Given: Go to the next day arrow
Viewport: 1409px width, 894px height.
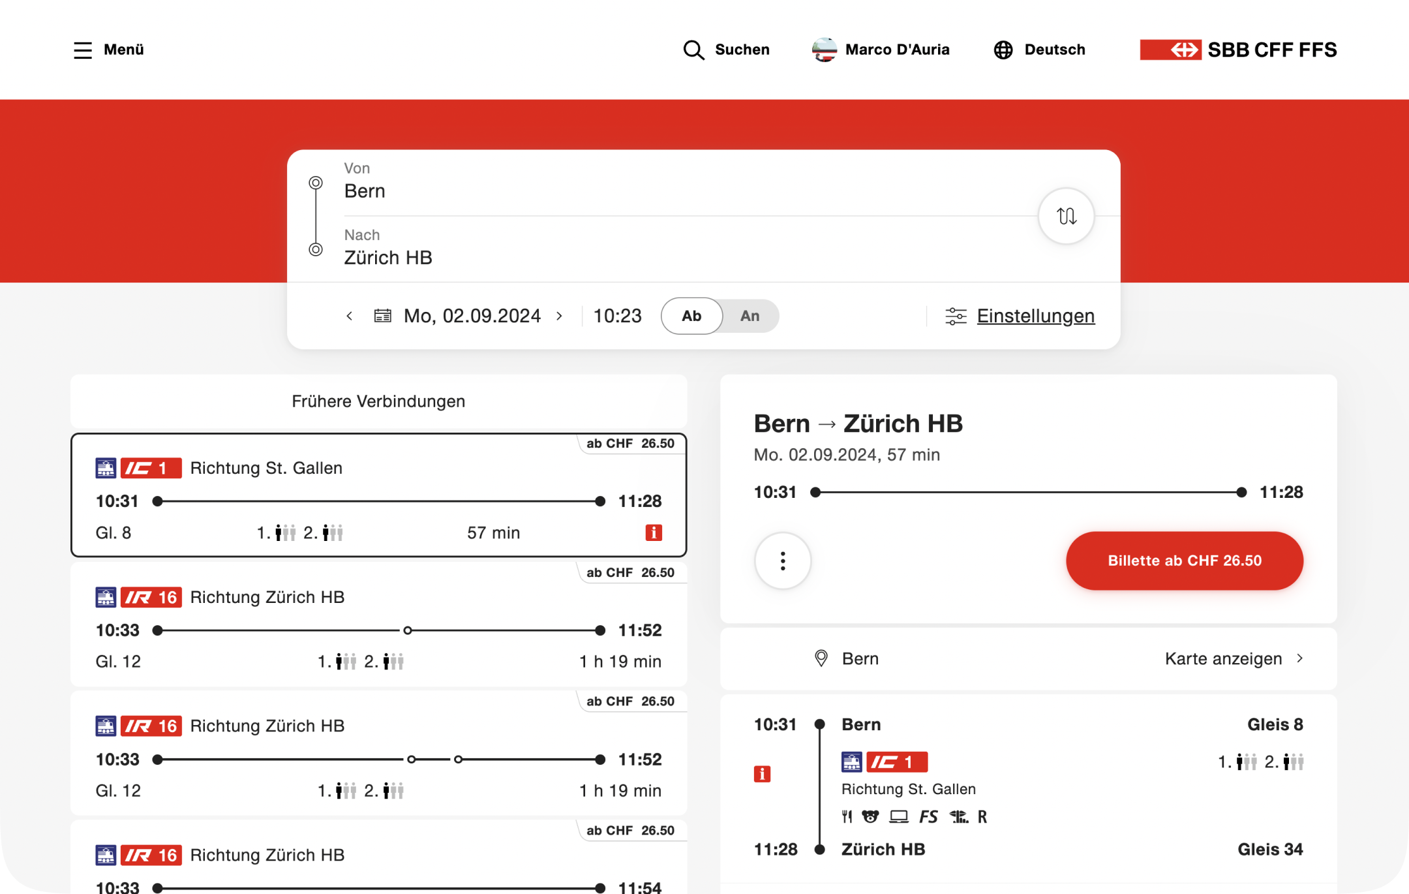Looking at the screenshot, I should tap(559, 316).
